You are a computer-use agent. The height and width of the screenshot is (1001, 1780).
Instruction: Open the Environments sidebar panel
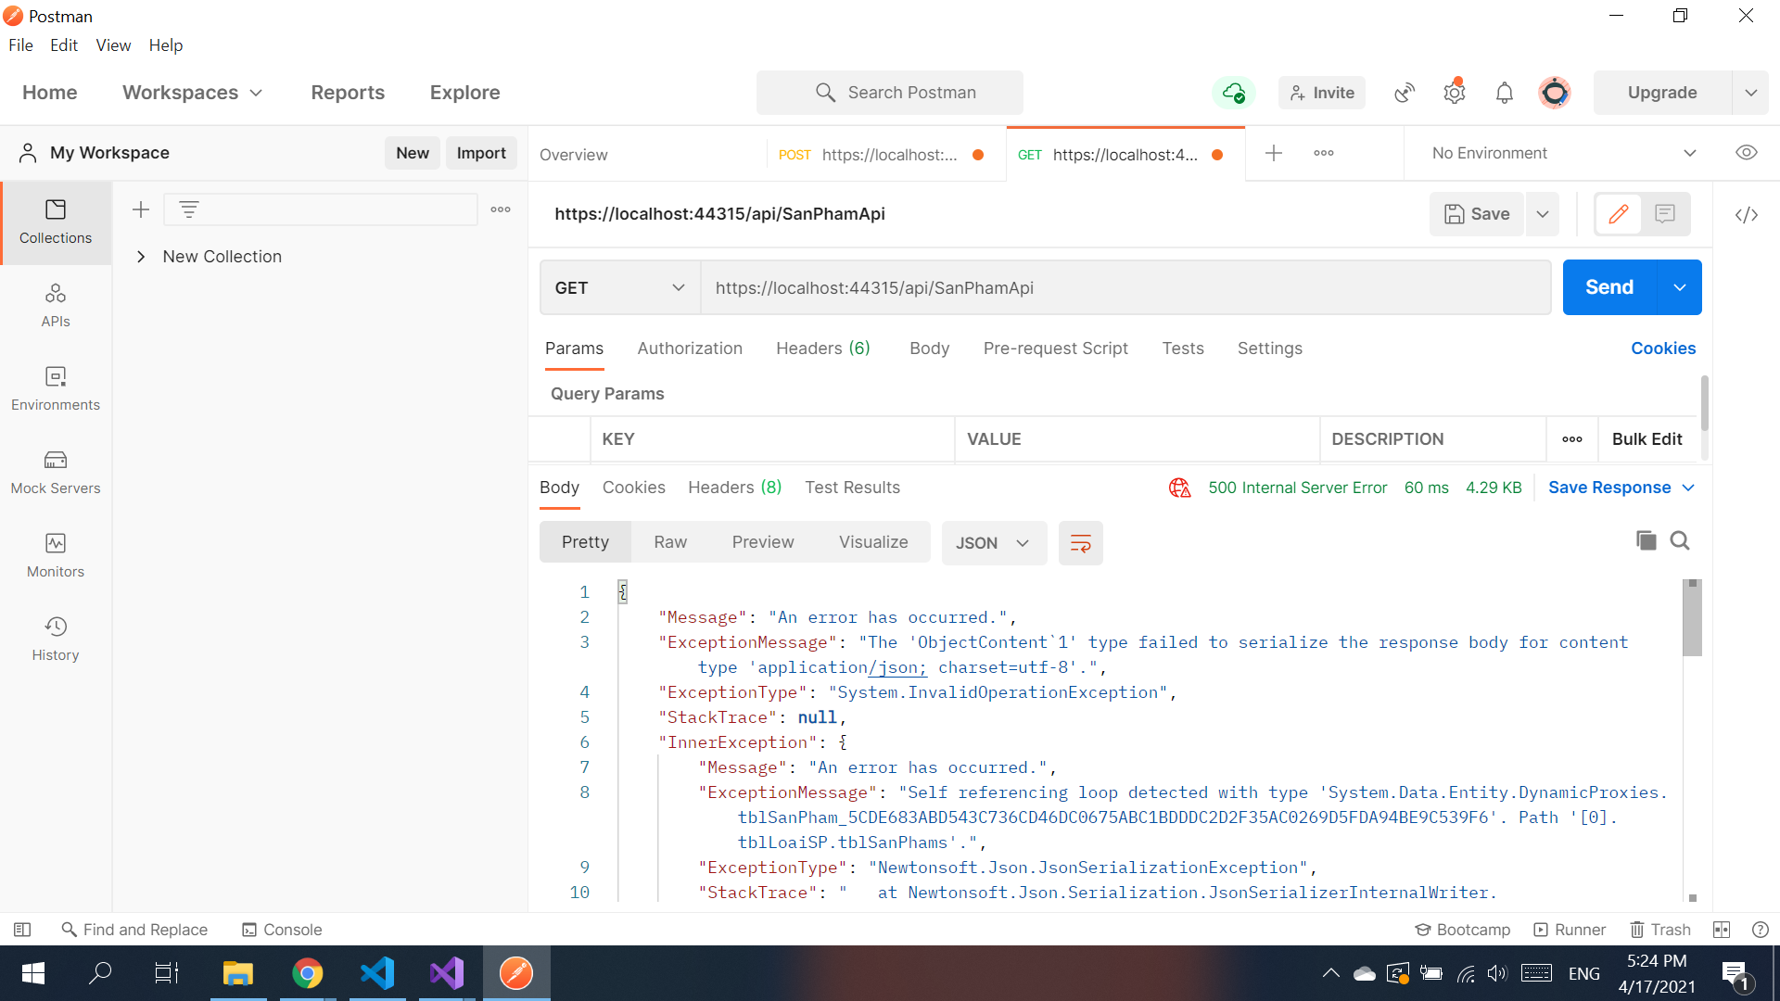[56, 389]
